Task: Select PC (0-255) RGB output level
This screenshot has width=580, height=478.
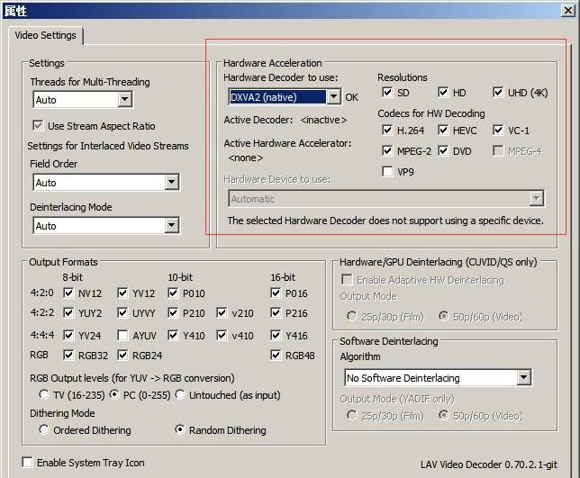Action: (114, 394)
